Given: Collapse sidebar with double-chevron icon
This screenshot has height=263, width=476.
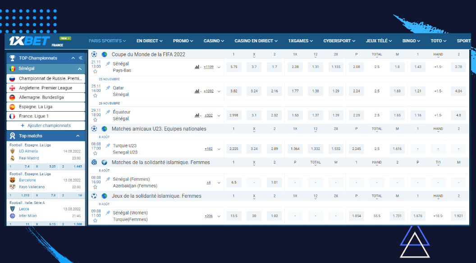Looking at the screenshot, I should (x=80, y=58).
